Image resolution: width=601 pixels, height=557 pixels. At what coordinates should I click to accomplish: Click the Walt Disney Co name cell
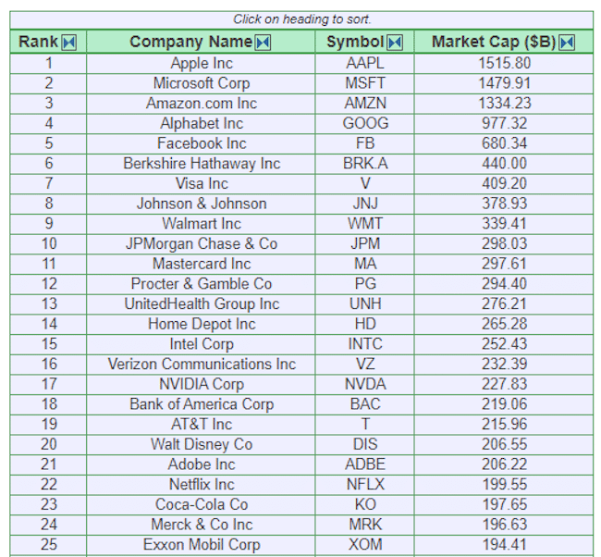point(202,444)
